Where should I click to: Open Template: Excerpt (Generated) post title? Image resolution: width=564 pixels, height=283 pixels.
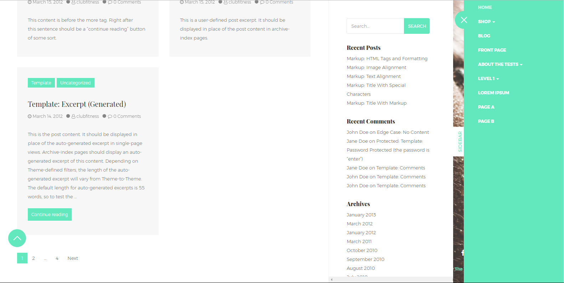(77, 104)
